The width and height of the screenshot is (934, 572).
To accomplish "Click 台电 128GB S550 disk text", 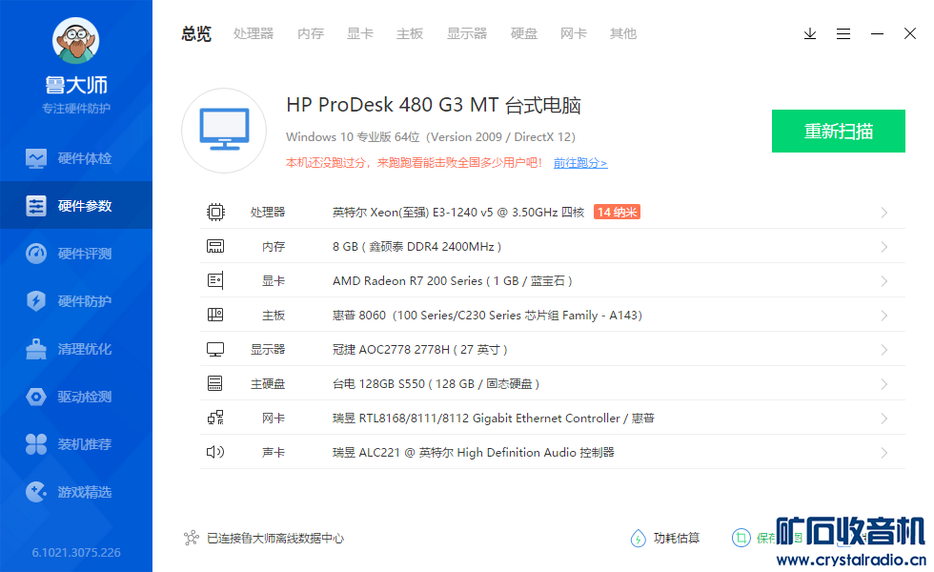I will point(437,383).
